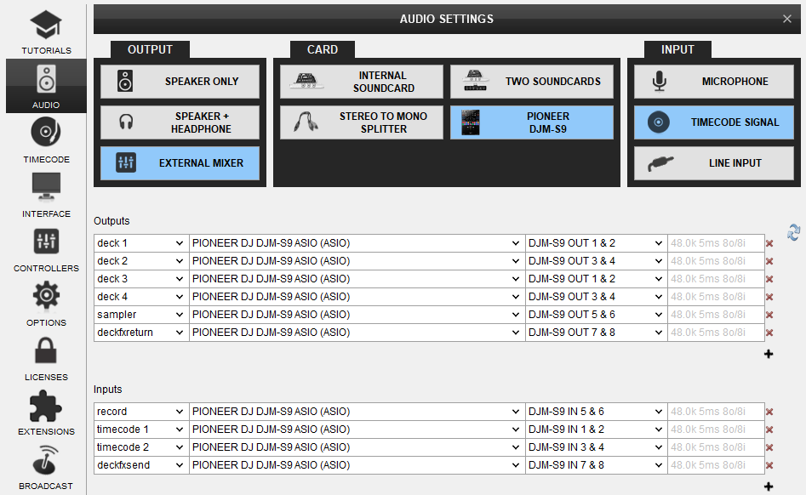
Task: Toggle Timecode Signal input
Action: coord(714,122)
